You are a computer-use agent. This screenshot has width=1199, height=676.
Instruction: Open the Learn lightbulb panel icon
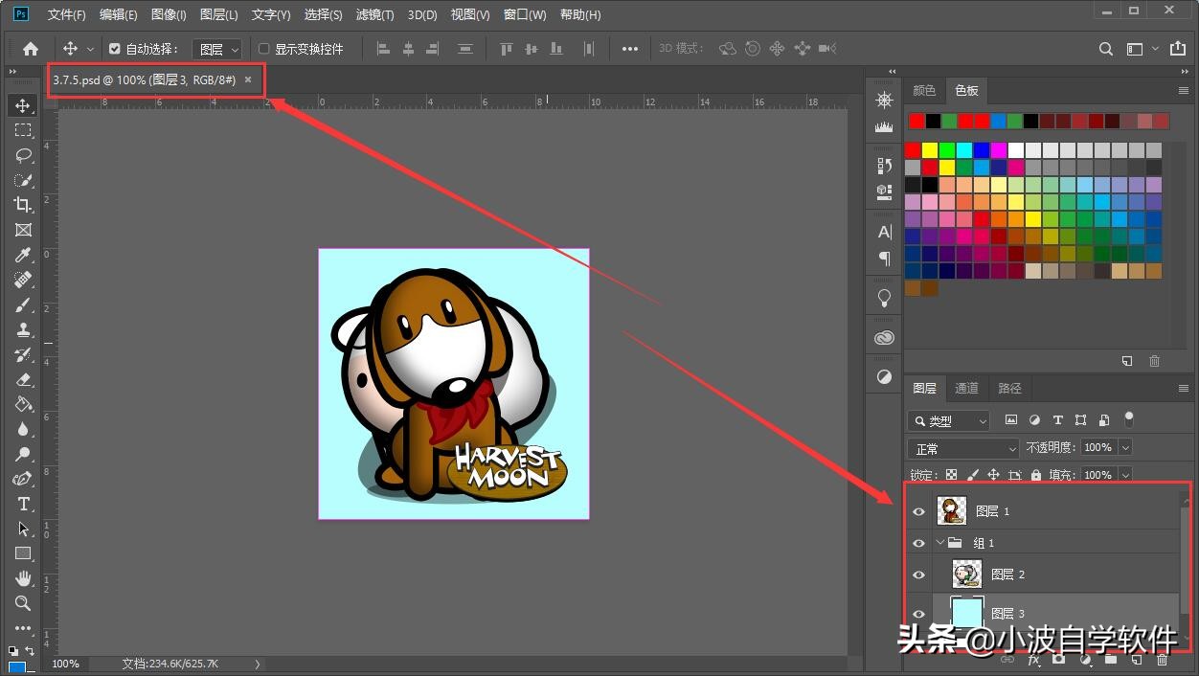pyautogui.click(x=884, y=298)
